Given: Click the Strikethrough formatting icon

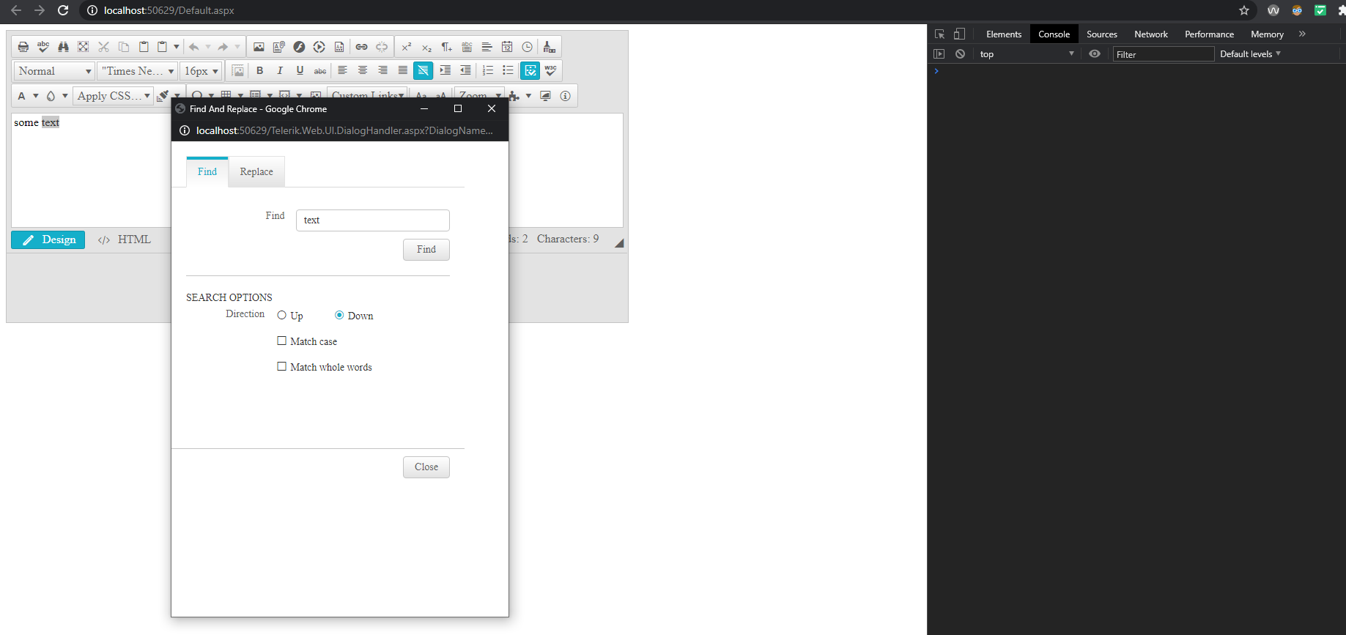Looking at the screenshot, I should point(320,70).
